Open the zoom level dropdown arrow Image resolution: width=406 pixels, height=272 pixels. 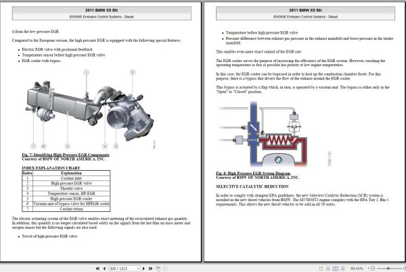369,269
